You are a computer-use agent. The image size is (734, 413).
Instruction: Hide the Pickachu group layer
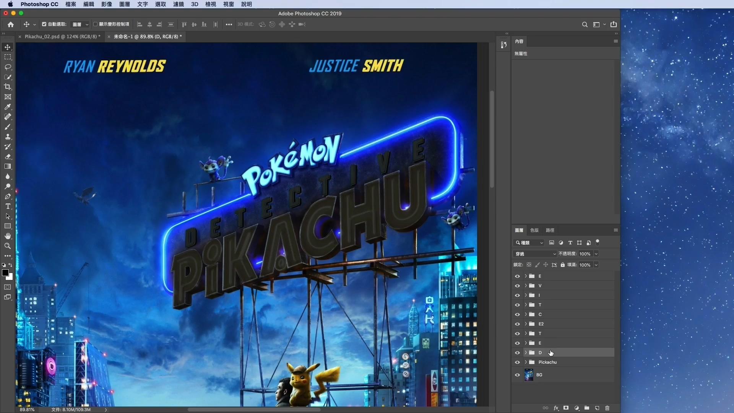click(517, 362)
